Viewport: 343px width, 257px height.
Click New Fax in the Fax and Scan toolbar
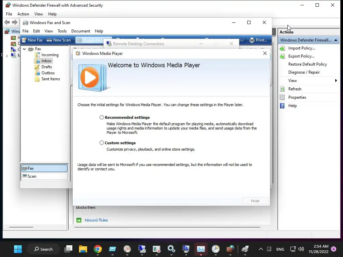[32, 40]
